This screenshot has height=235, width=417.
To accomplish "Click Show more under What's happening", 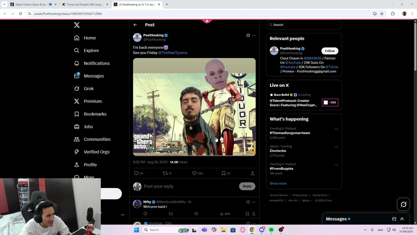I will pos(278,183).
